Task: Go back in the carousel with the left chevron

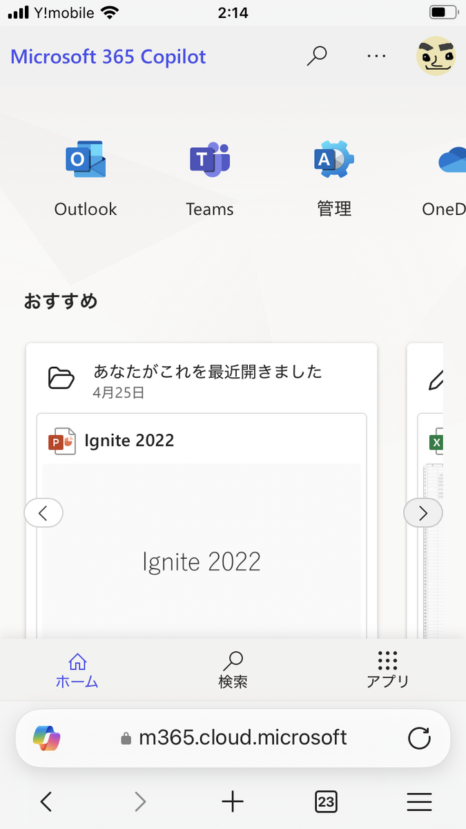Action: pos(43,513)
